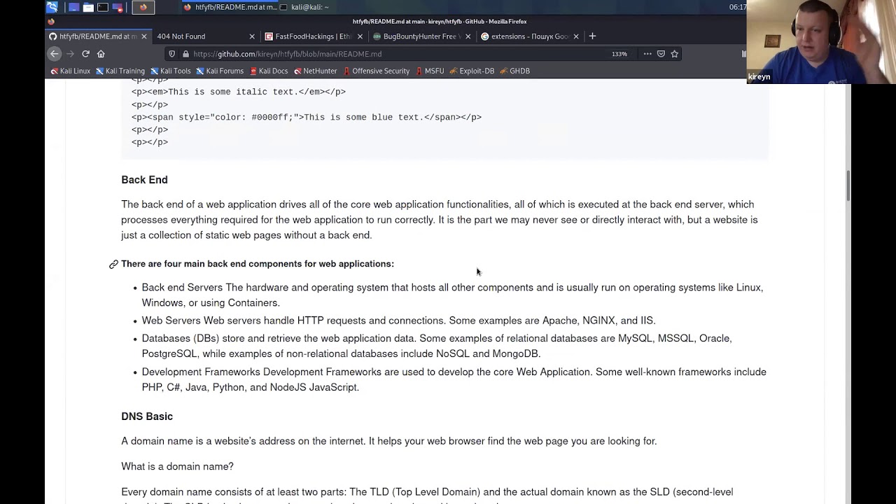Close the htfyfb/README.md tab
Screen dimensions: 896x504
coord(144,36)
